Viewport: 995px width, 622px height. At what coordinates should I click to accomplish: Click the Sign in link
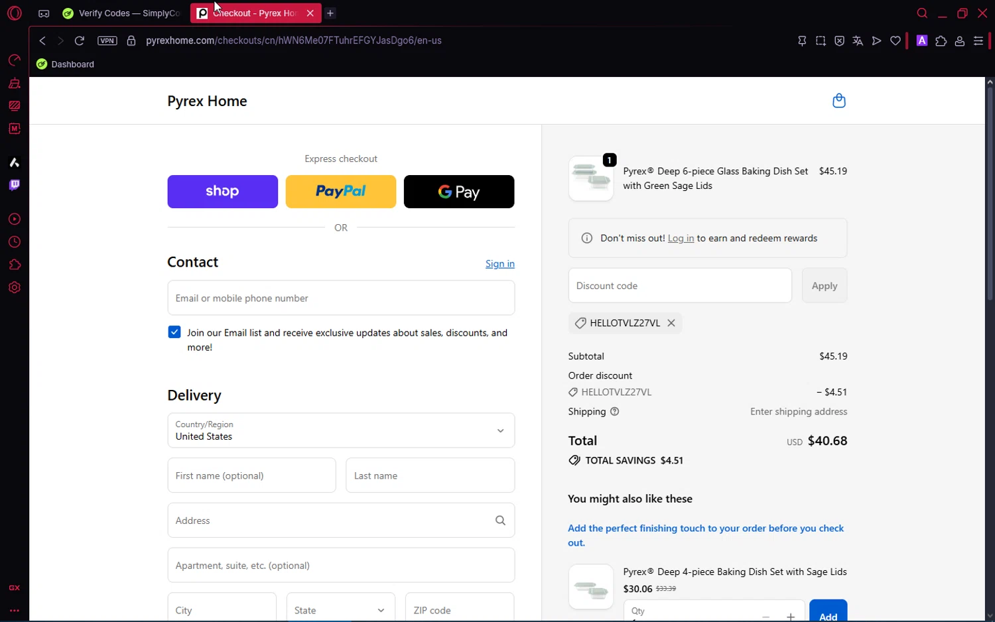(x=500, y=264)
